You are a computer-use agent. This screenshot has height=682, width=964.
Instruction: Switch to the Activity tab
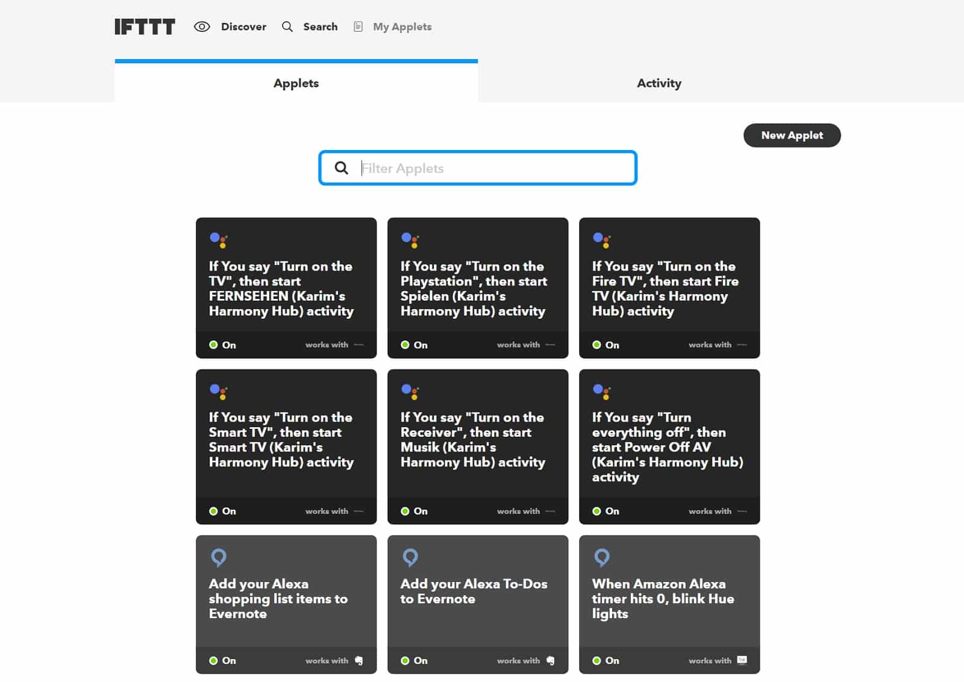point(659,83)
